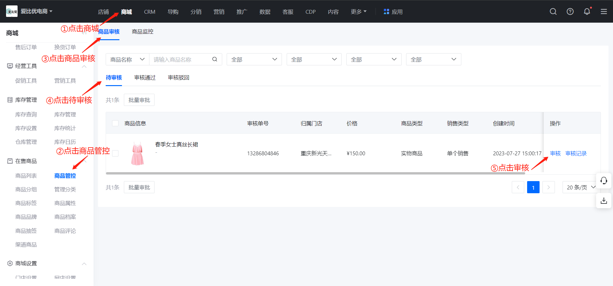Open CRM in top navigation
The width and height of the screenshot is (613, 286).
pyautogui.click(x=149, y=11)
